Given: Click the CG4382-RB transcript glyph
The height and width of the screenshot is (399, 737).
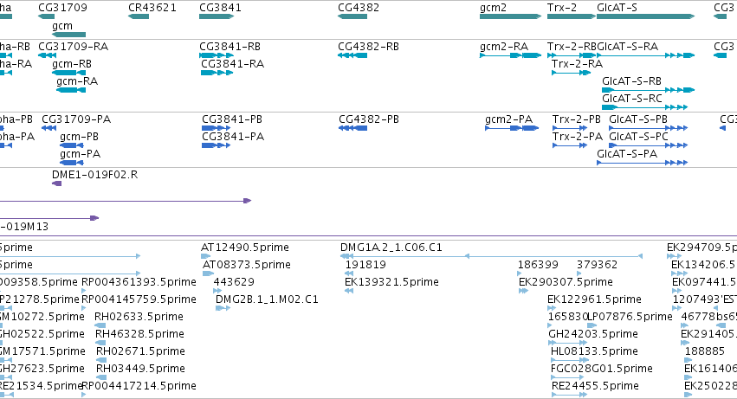Looking at the screenshot, I should pos(352,55).
